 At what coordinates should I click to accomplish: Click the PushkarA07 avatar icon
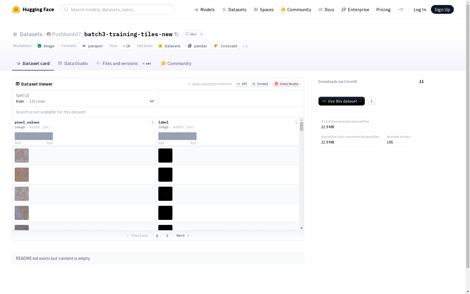tap(49, 34)
